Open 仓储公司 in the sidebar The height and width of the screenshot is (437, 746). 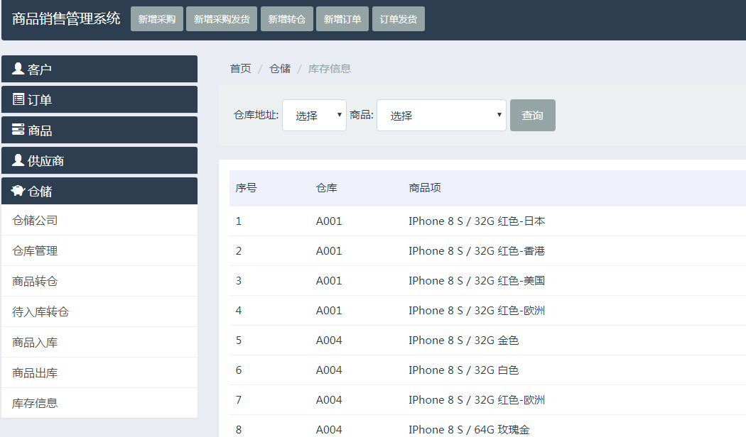click(x=35, y=221)
